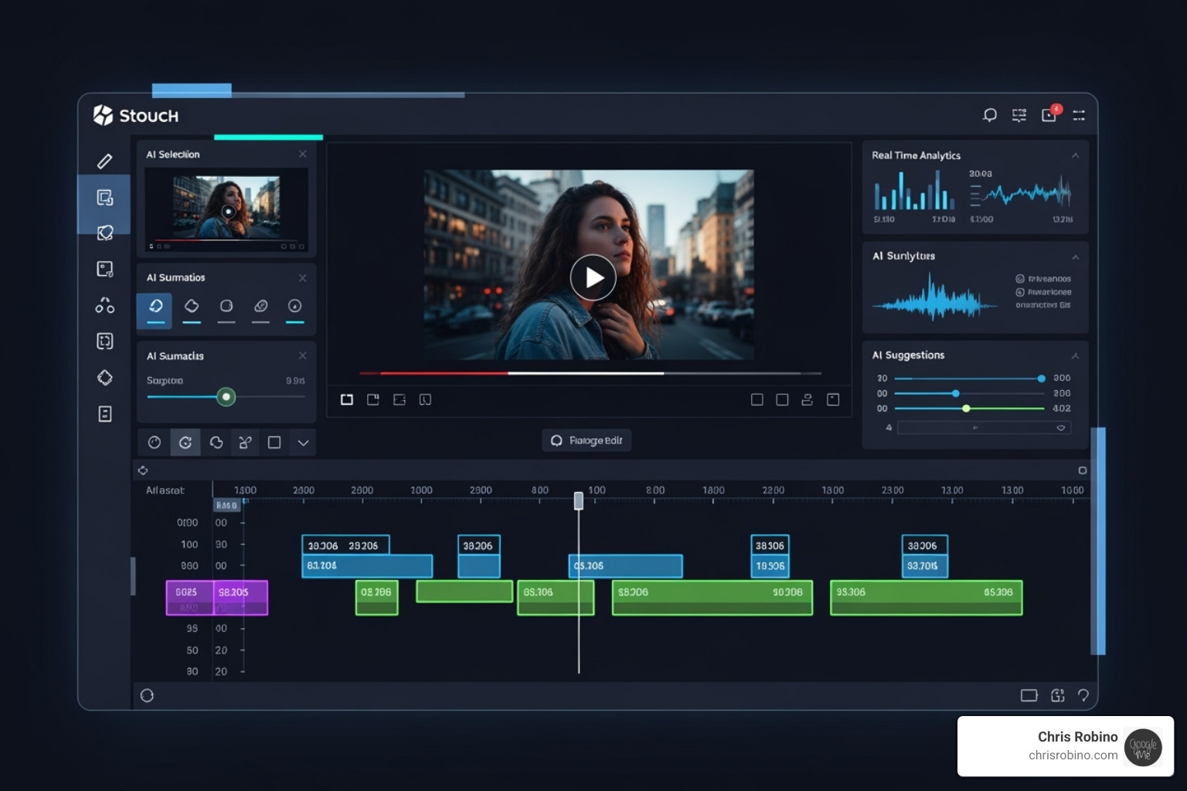Click the chat bubble icon in header
1187x791 pixels.
click(x=989, y=115)
